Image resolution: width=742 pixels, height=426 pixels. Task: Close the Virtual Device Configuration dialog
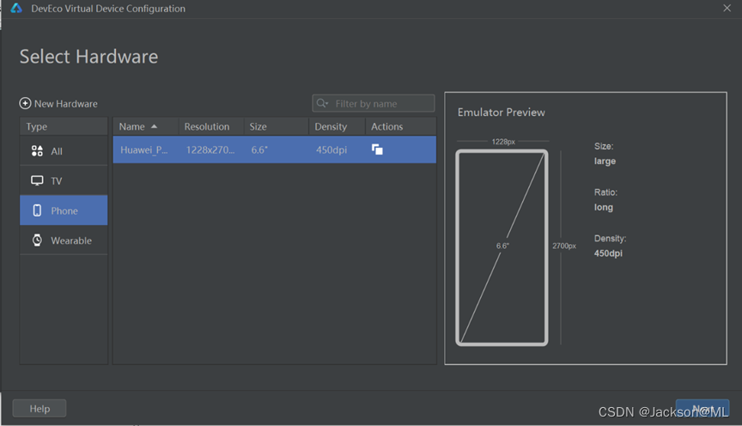(x=727, y=8)
